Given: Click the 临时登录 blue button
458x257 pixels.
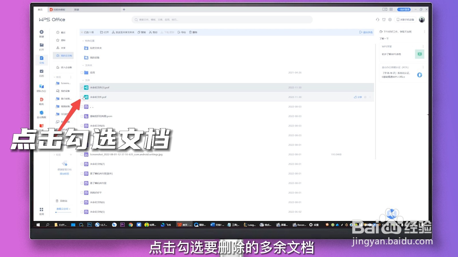Looking at the screenshot, I should pyautogui.click(x=404, y=9).
